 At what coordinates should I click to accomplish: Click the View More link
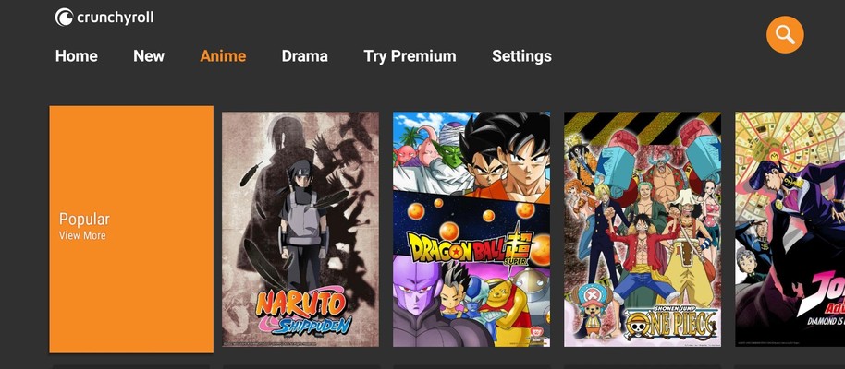tap(82, 235)
